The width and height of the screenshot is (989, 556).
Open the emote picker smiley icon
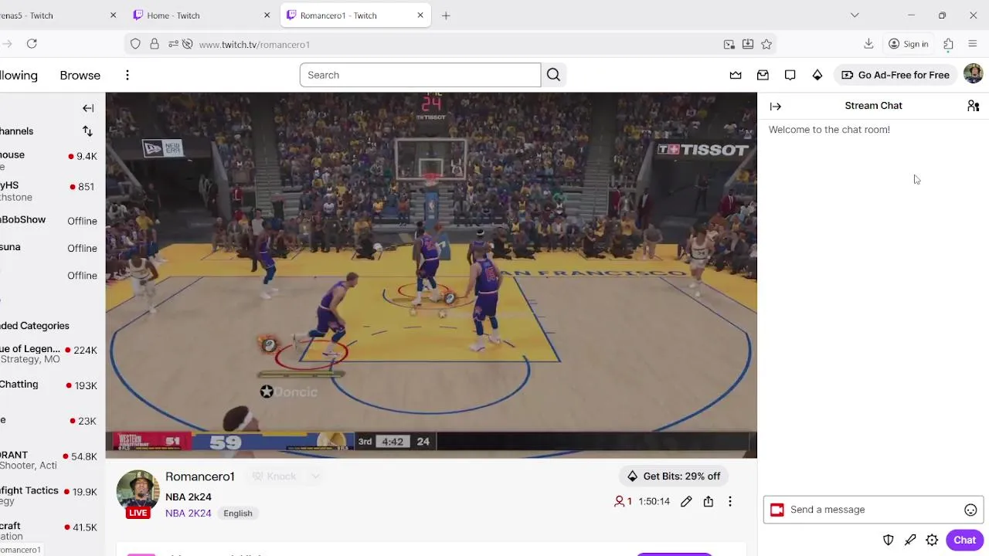(x=970, y=510)
